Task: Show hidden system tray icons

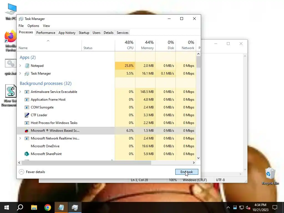Action: coord(228,207)
